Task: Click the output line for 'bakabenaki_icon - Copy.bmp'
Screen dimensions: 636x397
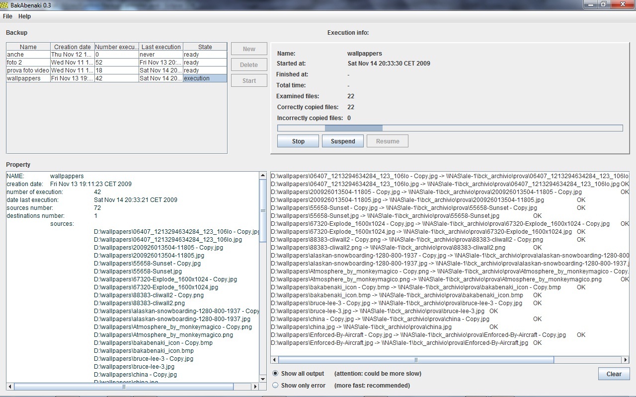Action: pyautogui.click(x=428, y=287)
